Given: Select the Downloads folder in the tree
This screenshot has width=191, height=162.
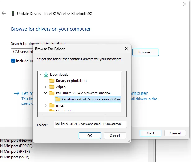Looking at the screenshot, I should tap(59, 75).
